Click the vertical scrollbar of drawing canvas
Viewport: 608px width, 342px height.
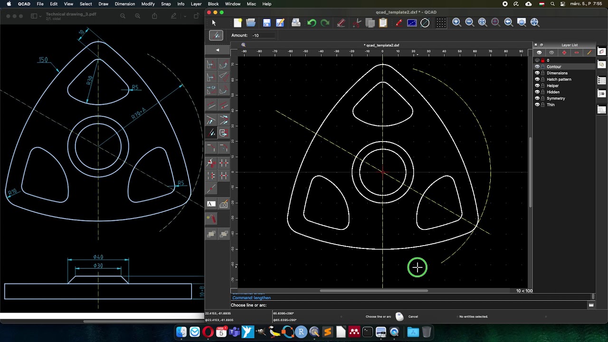[x=531, y=172]
